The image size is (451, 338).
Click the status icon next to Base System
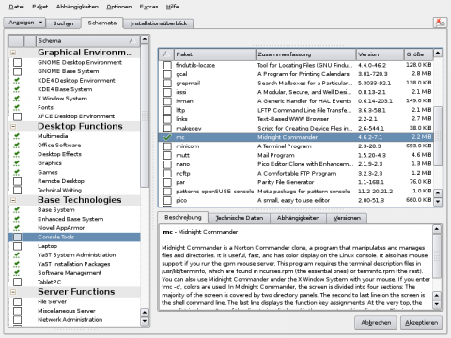[17, 210]
